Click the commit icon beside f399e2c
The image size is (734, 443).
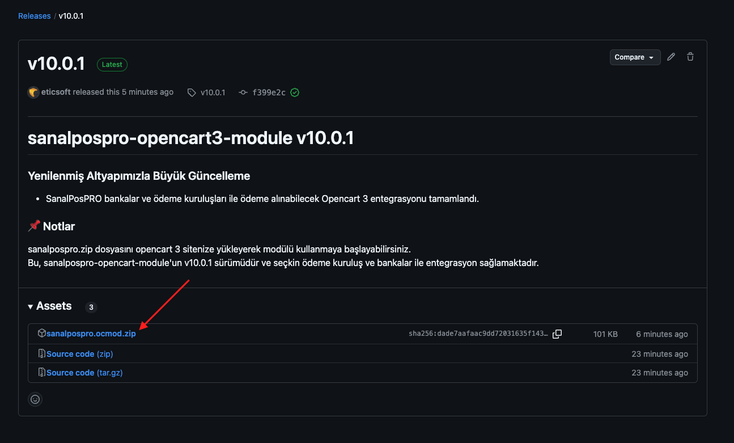click(243, 92)
